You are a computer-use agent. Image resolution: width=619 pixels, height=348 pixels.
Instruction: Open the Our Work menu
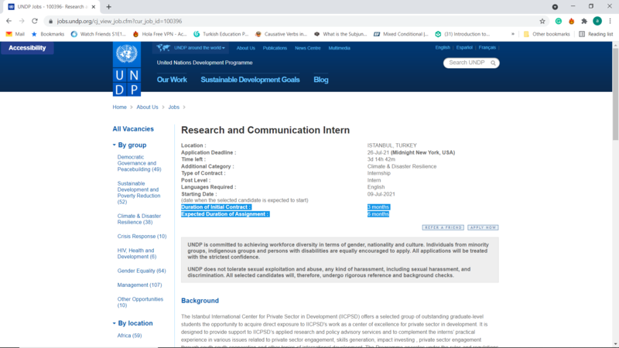[x=172, y=80]
